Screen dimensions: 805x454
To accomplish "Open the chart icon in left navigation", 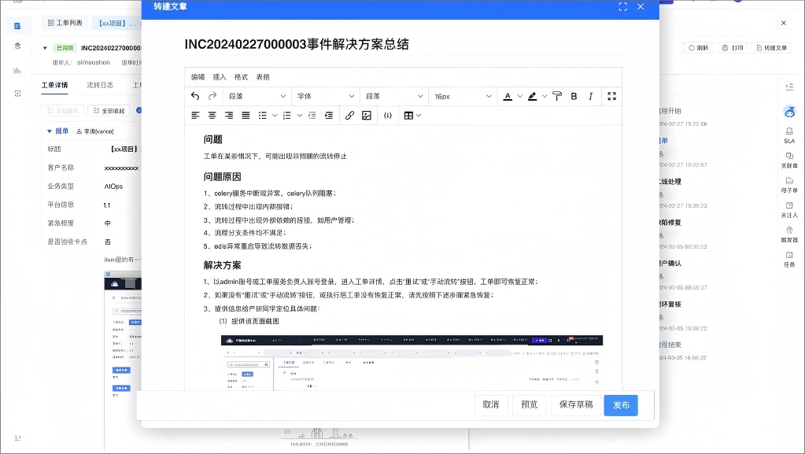I will click(17, 70).
